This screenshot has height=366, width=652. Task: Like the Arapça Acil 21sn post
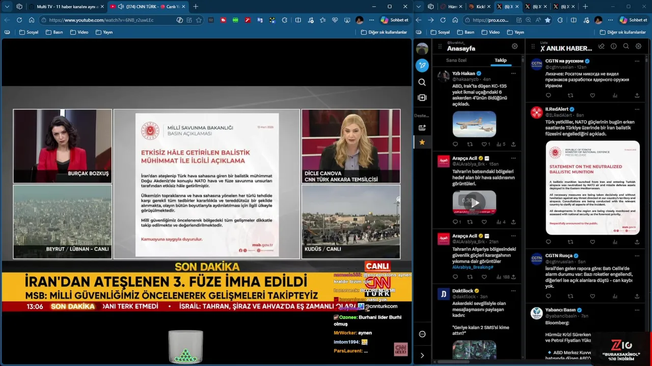pyautogui.click(x=484, y=277)
